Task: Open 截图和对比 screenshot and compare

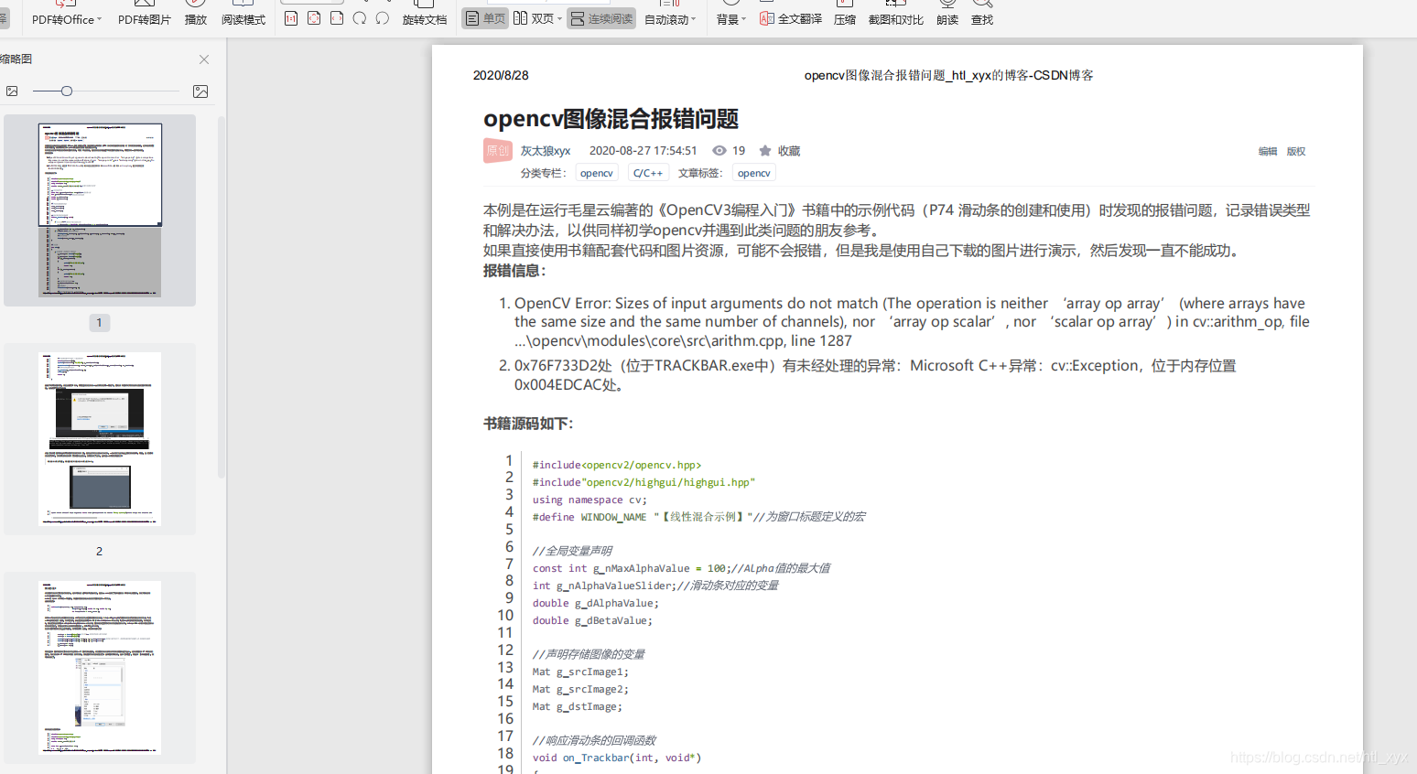Action: pyautogui.click(x=896, y=19)
